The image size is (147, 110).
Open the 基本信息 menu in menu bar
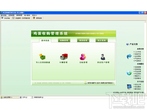click(4, 15)
